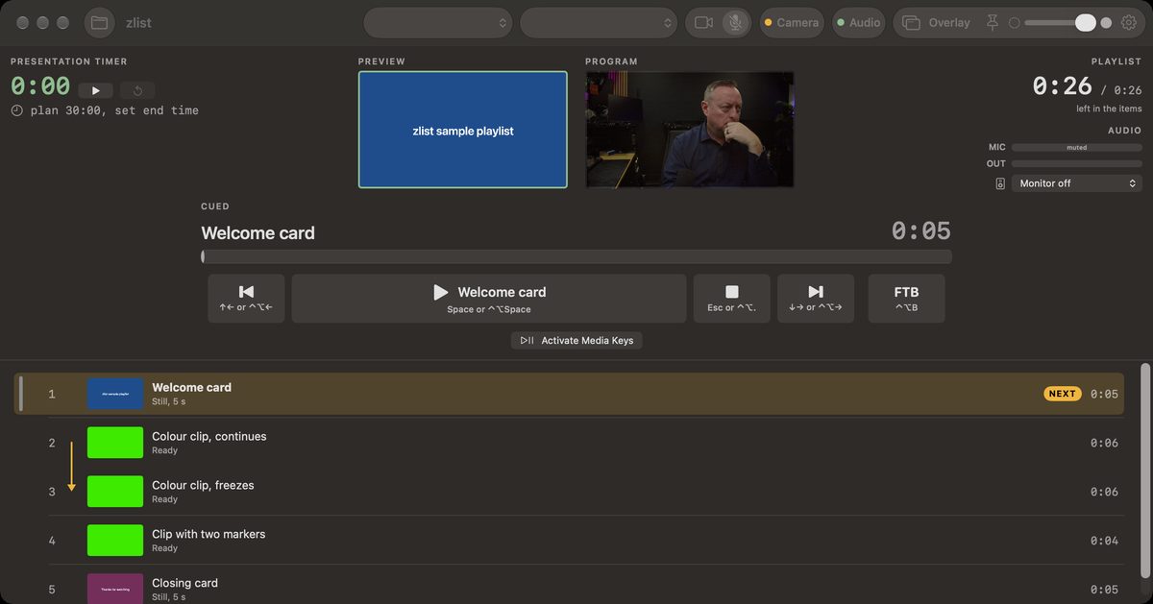Viewport: 1153px width, 604px height.
Task: Click the clock icon beside plan text
Action: click(x=16, y=110)
